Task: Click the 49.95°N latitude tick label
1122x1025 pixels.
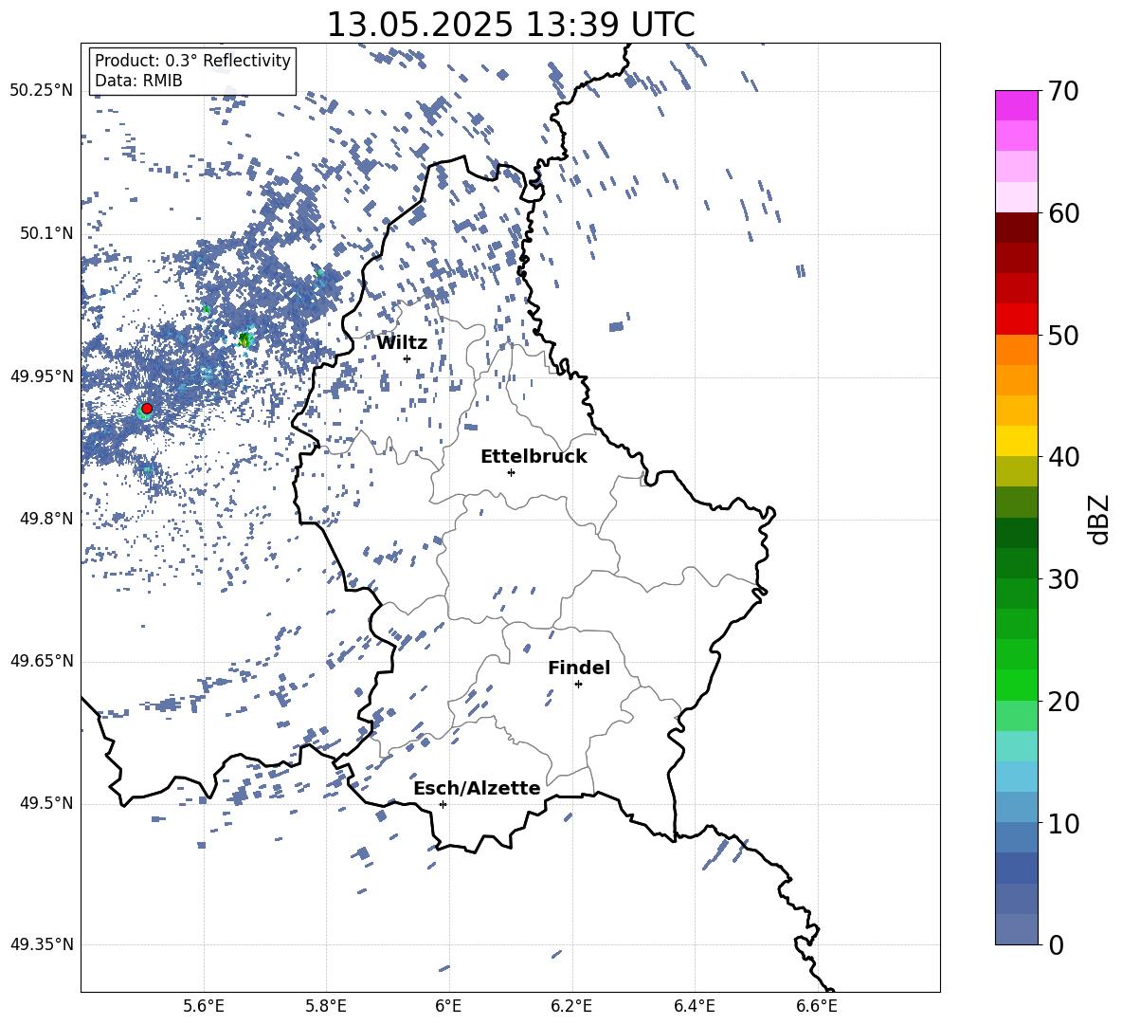Action: tap(42, 376)
